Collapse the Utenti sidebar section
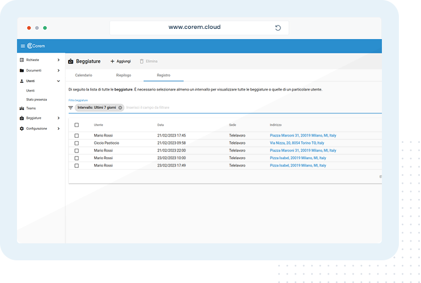This screenshot has width=421, height=283. [58, 81]
